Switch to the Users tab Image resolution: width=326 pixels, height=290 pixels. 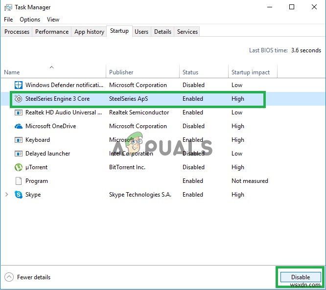tap(141, 32)
